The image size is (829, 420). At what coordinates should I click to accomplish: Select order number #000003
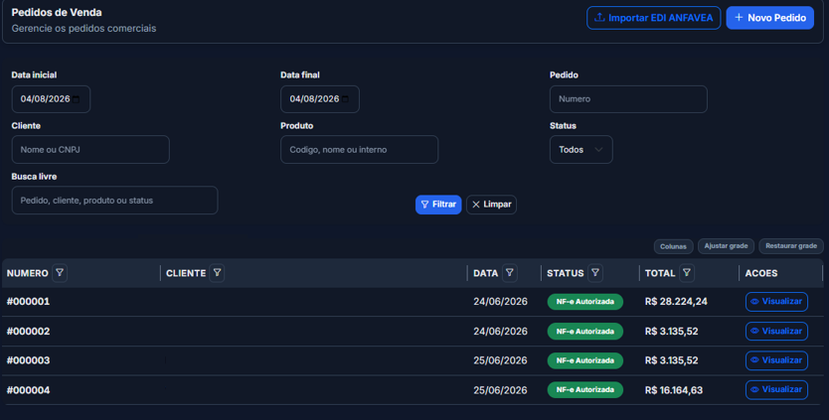click(28, 360)
